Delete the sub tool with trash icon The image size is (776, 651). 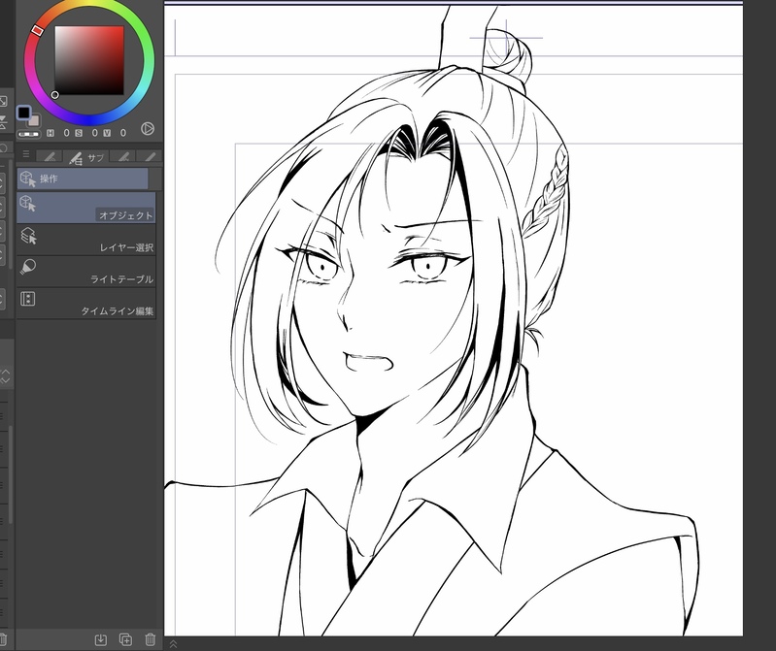pyautogui.click(x=151, y=639)
